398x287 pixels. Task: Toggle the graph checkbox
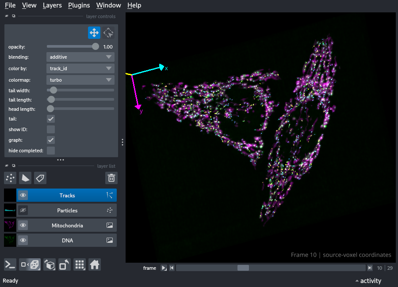tap(51, 140)
